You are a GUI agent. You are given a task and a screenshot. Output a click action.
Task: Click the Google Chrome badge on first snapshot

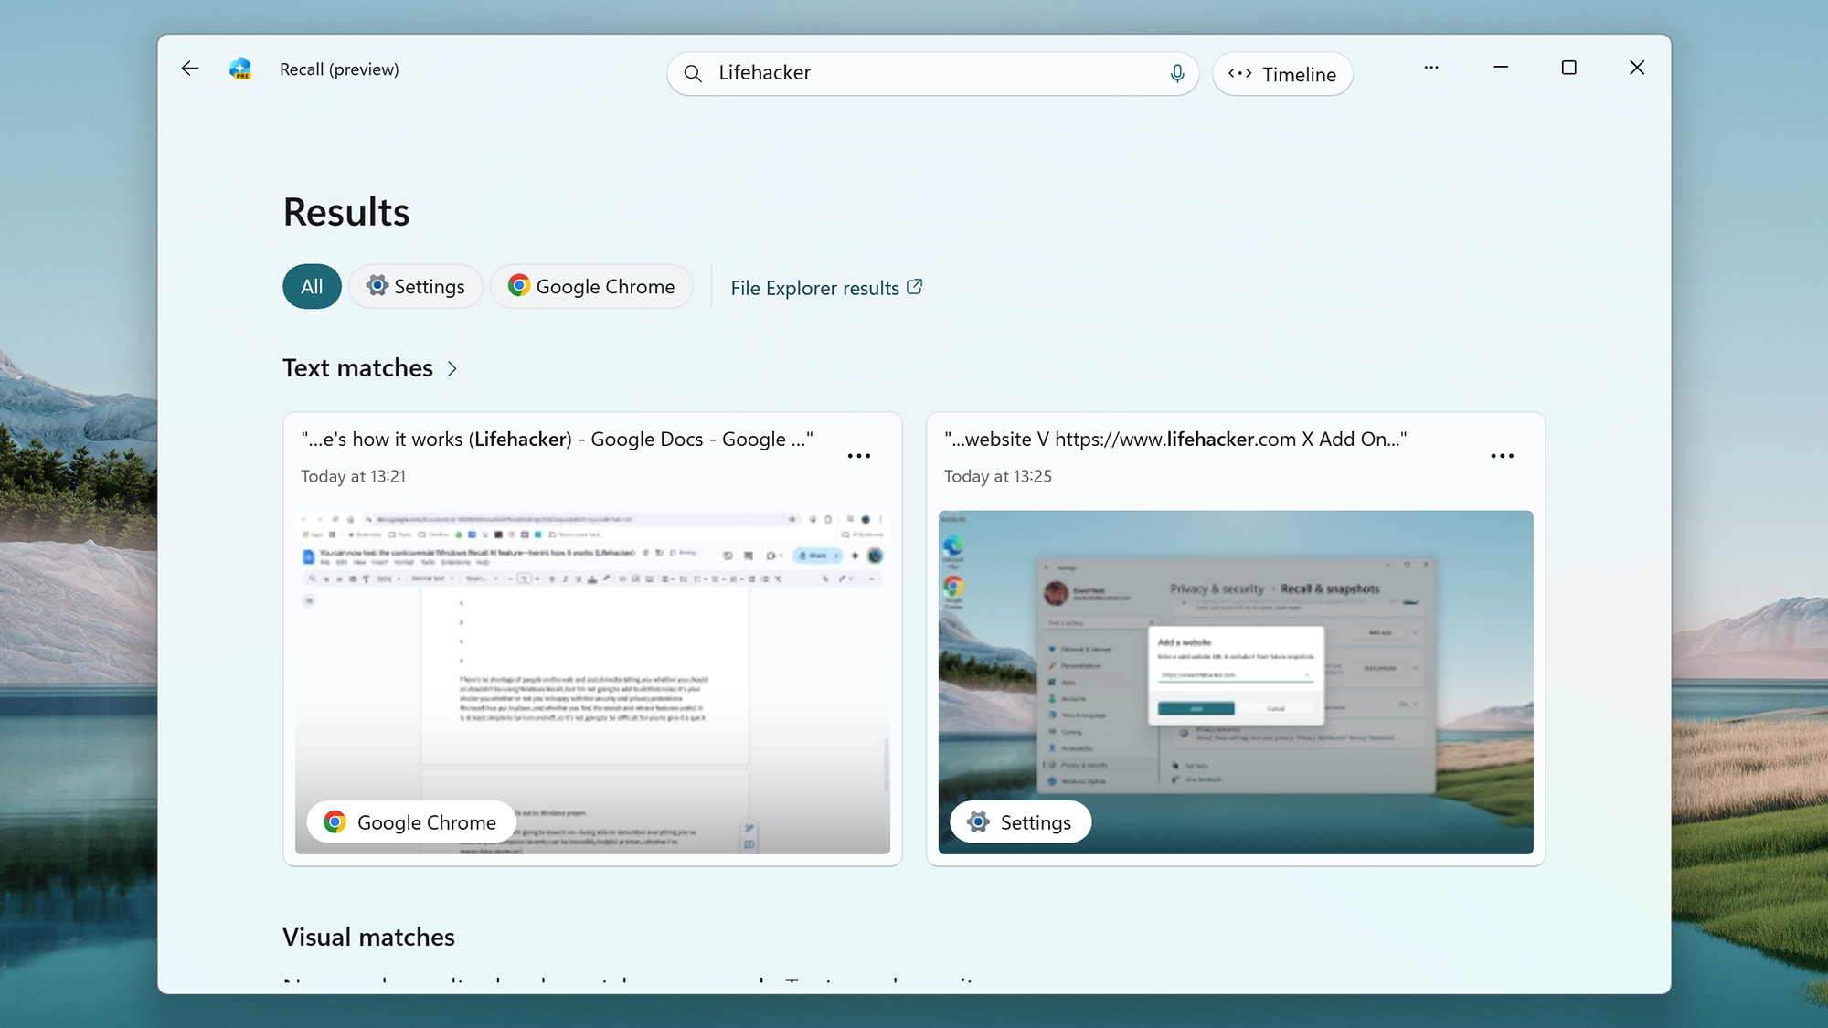point(411,822)
